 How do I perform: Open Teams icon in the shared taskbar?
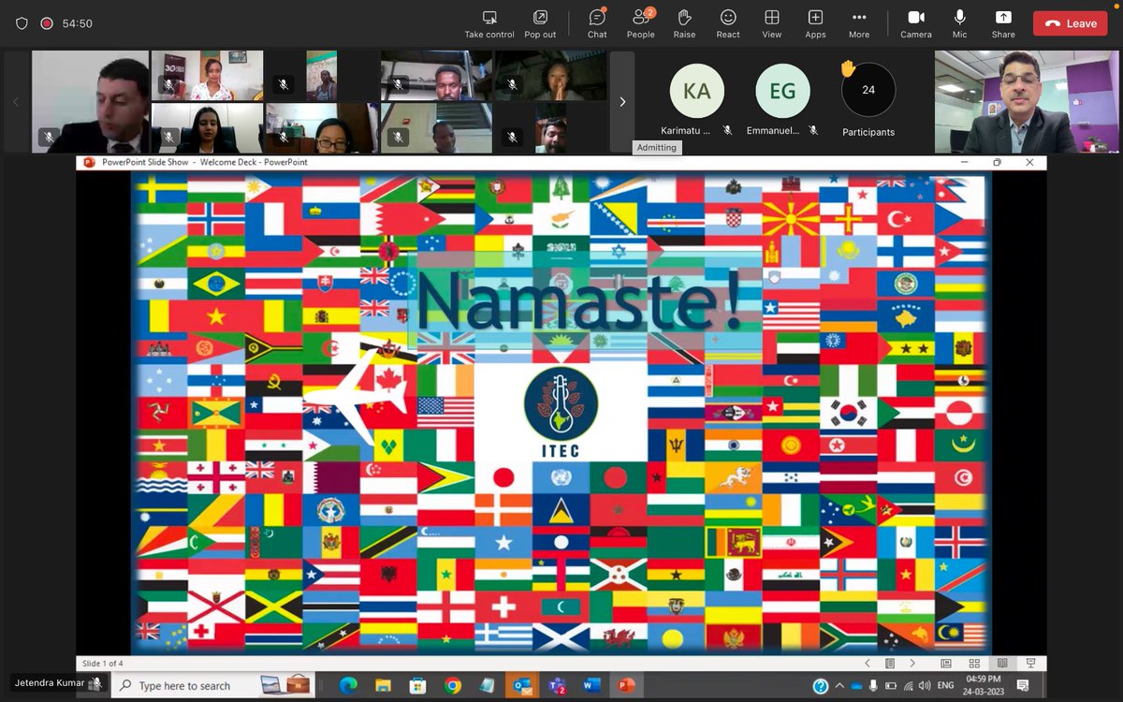pyautogui.click(x=557, y=686)
